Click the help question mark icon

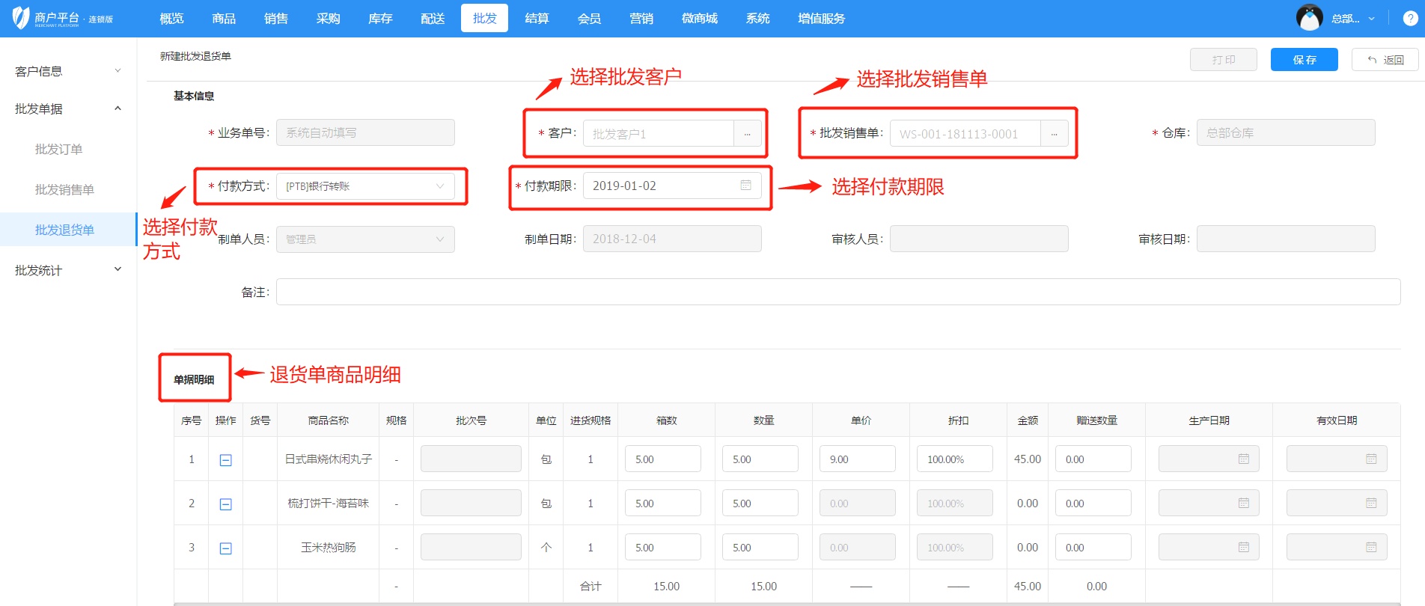[1410, 19]
